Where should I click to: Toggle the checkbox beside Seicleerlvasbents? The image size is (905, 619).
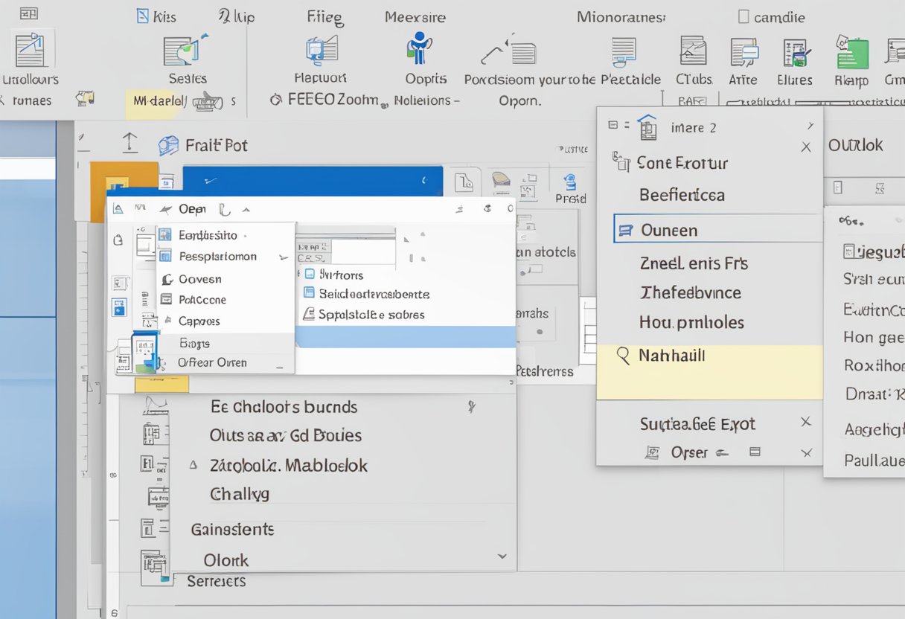coord(308,293)
